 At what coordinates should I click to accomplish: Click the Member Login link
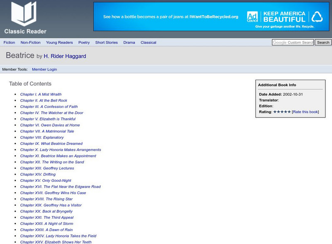(44, 69)
